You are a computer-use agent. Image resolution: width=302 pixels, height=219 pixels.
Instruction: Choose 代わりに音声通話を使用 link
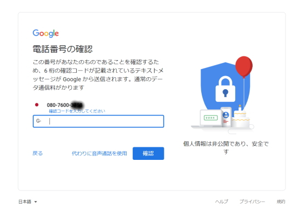point(99,153)
